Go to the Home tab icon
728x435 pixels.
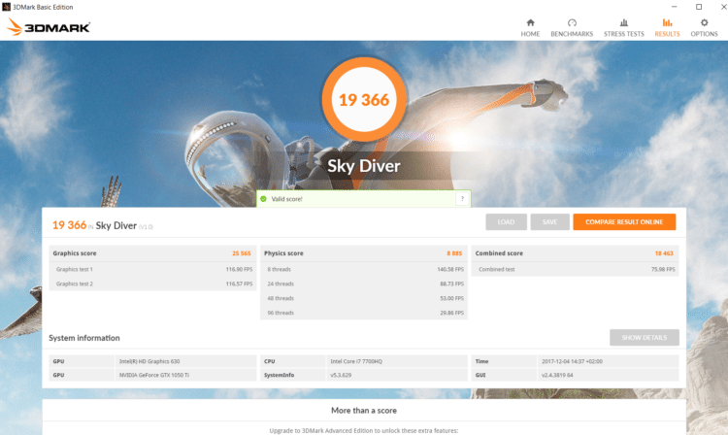[x=530, y=22]
